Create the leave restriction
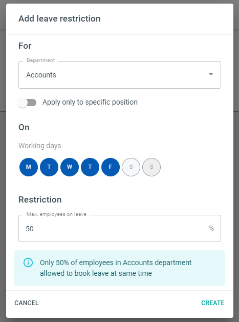239x322 pixels. click(213, 303)
